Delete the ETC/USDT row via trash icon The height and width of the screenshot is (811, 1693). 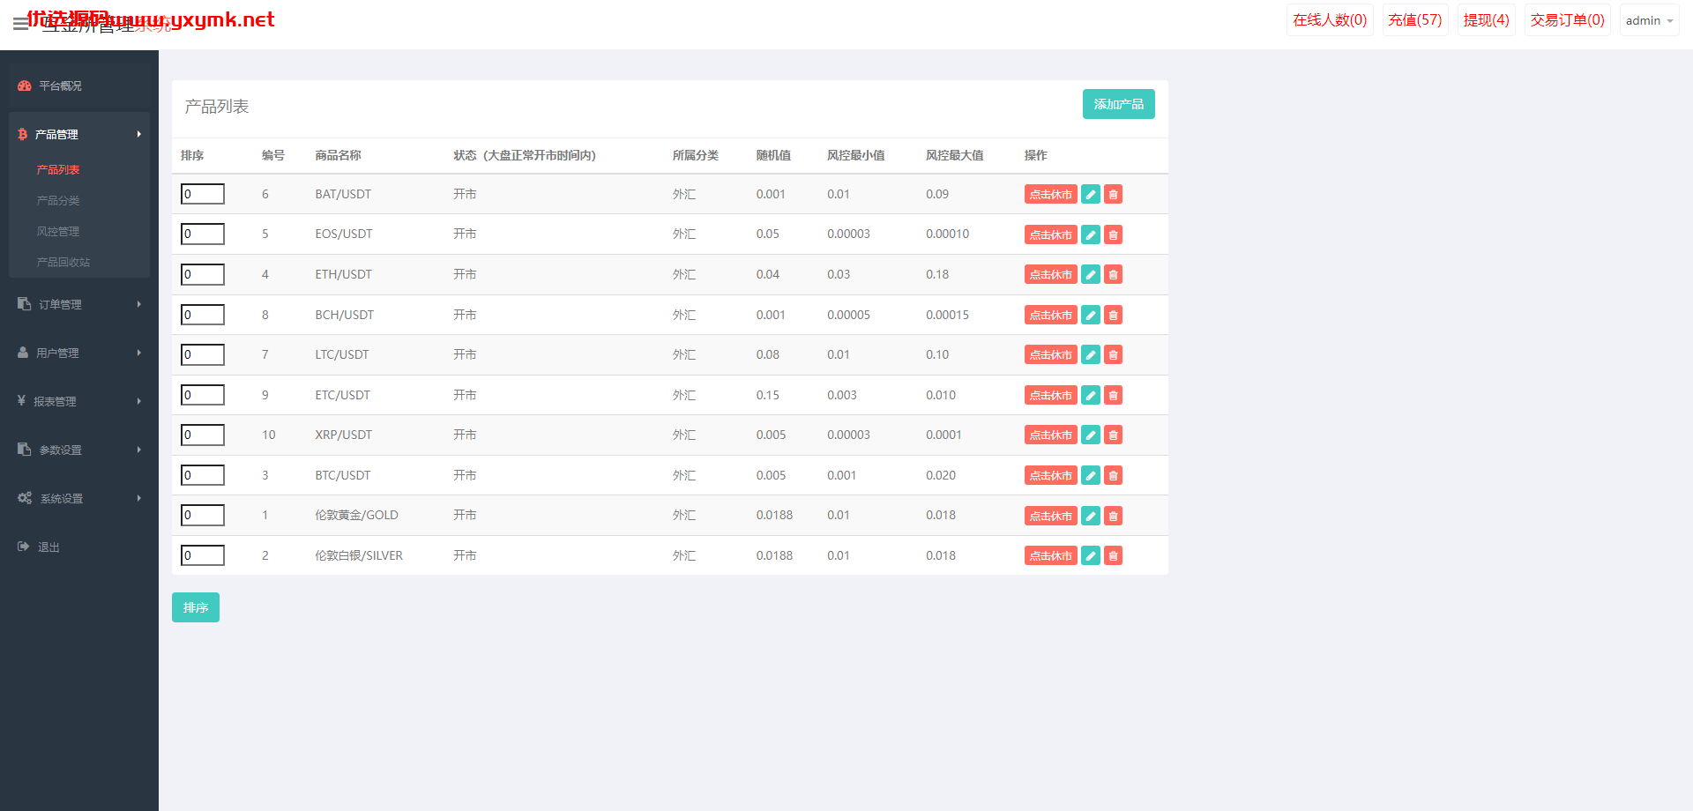point(1114,395)
